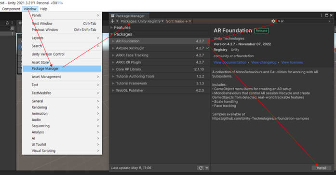The height and width of the screenshot is (175, 336).
Task: Select the Package Manager tab
Action: [x=129, y=16]
